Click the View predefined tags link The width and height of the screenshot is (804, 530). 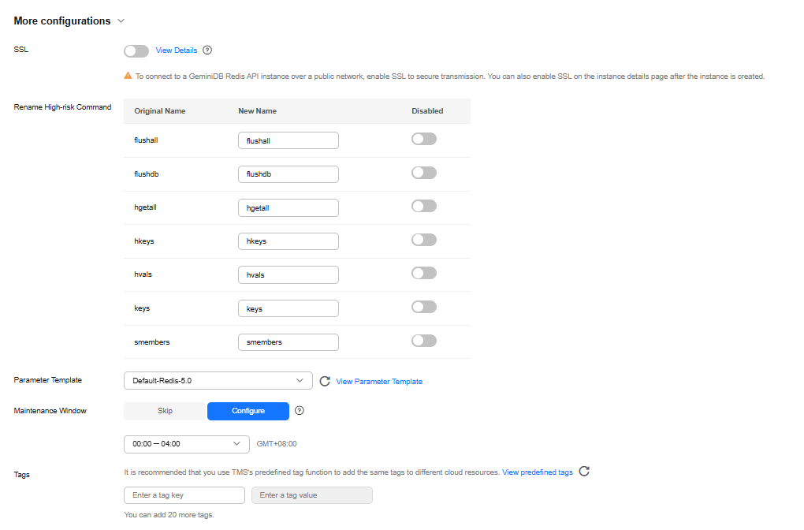tap(538, 472)
